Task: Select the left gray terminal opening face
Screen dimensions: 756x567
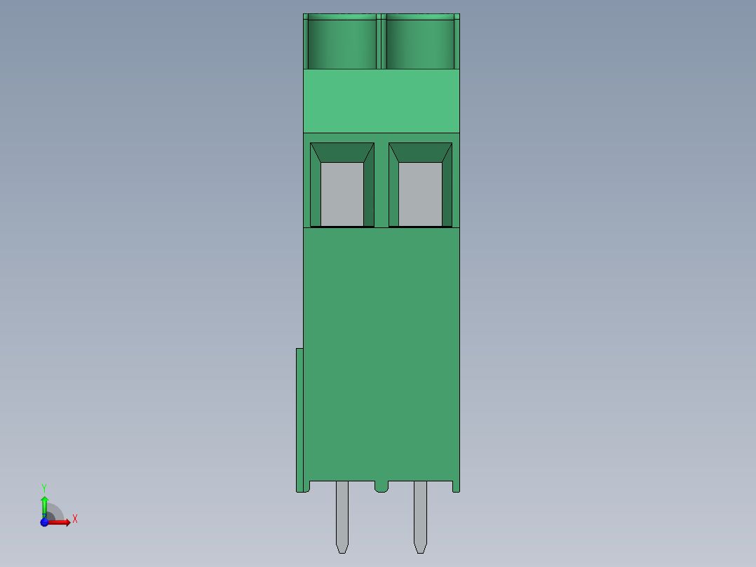Action: click(342, 194)
